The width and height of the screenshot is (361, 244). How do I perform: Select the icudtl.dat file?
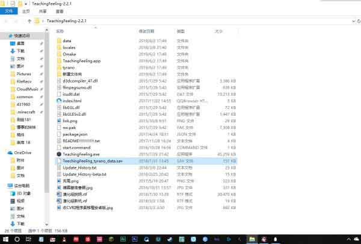pos(71,95)
